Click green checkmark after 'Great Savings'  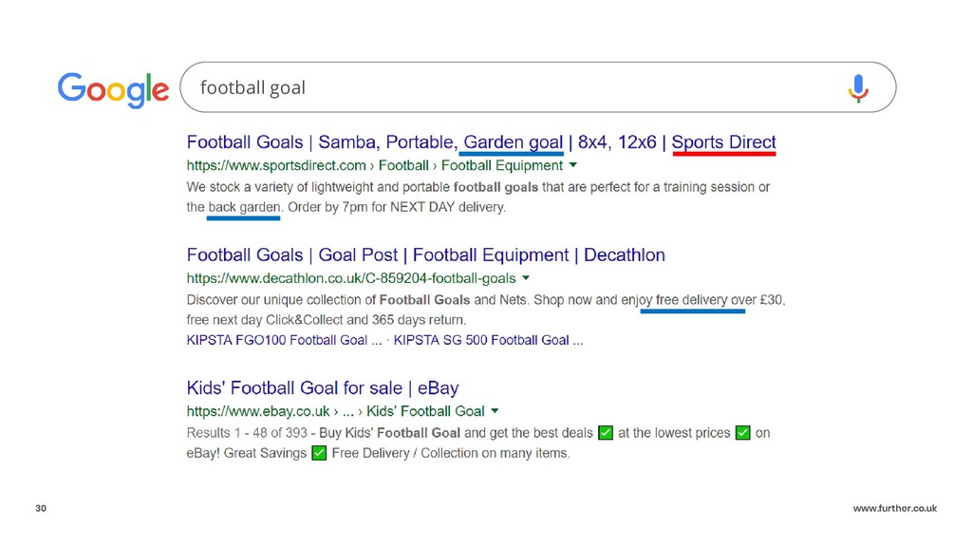click(x=319, y=453)
